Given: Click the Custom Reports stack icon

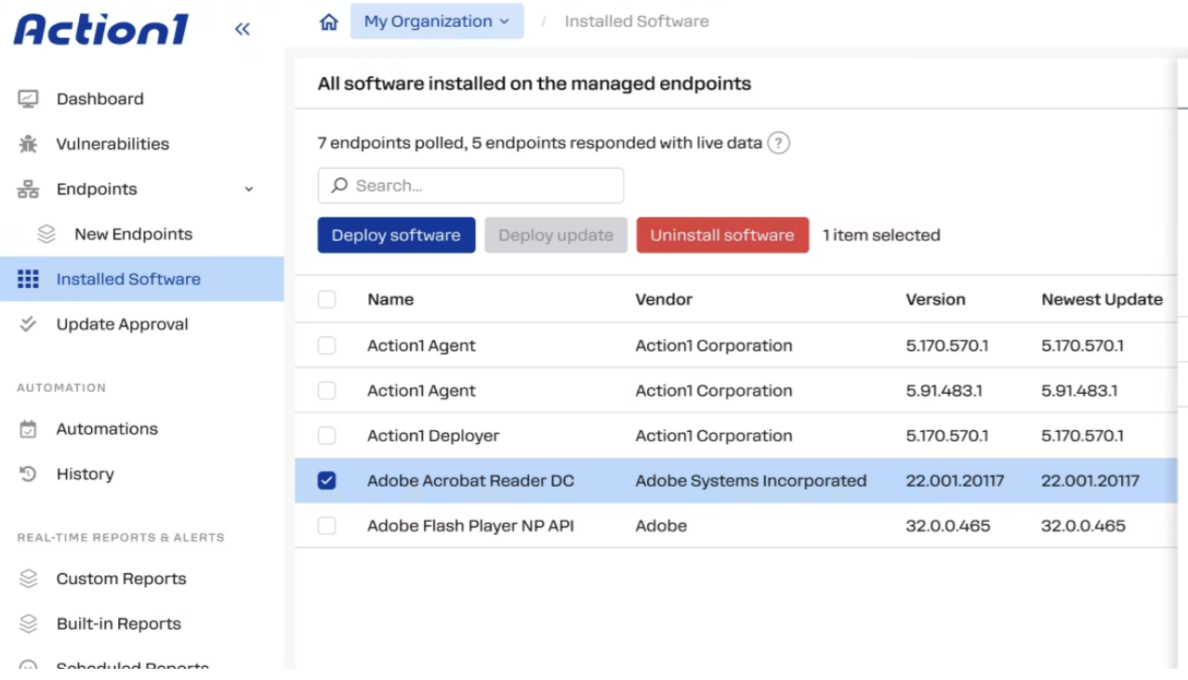Looking at the screenshot, I should (28, 579).
